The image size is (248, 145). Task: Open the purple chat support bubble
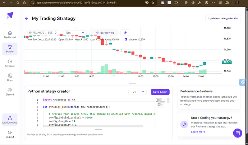point(237,133)
